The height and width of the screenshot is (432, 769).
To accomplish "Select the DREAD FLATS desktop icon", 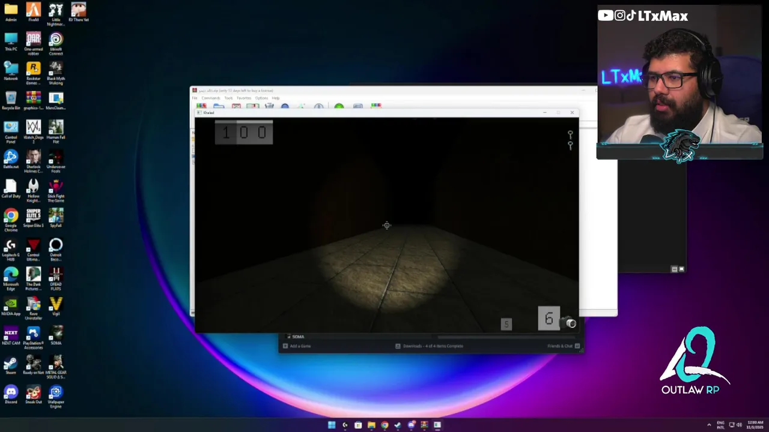I will pos(56,277).
